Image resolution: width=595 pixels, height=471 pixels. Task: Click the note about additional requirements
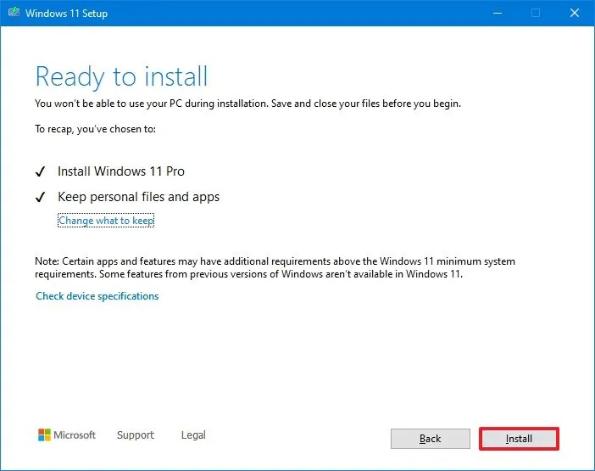275,267
